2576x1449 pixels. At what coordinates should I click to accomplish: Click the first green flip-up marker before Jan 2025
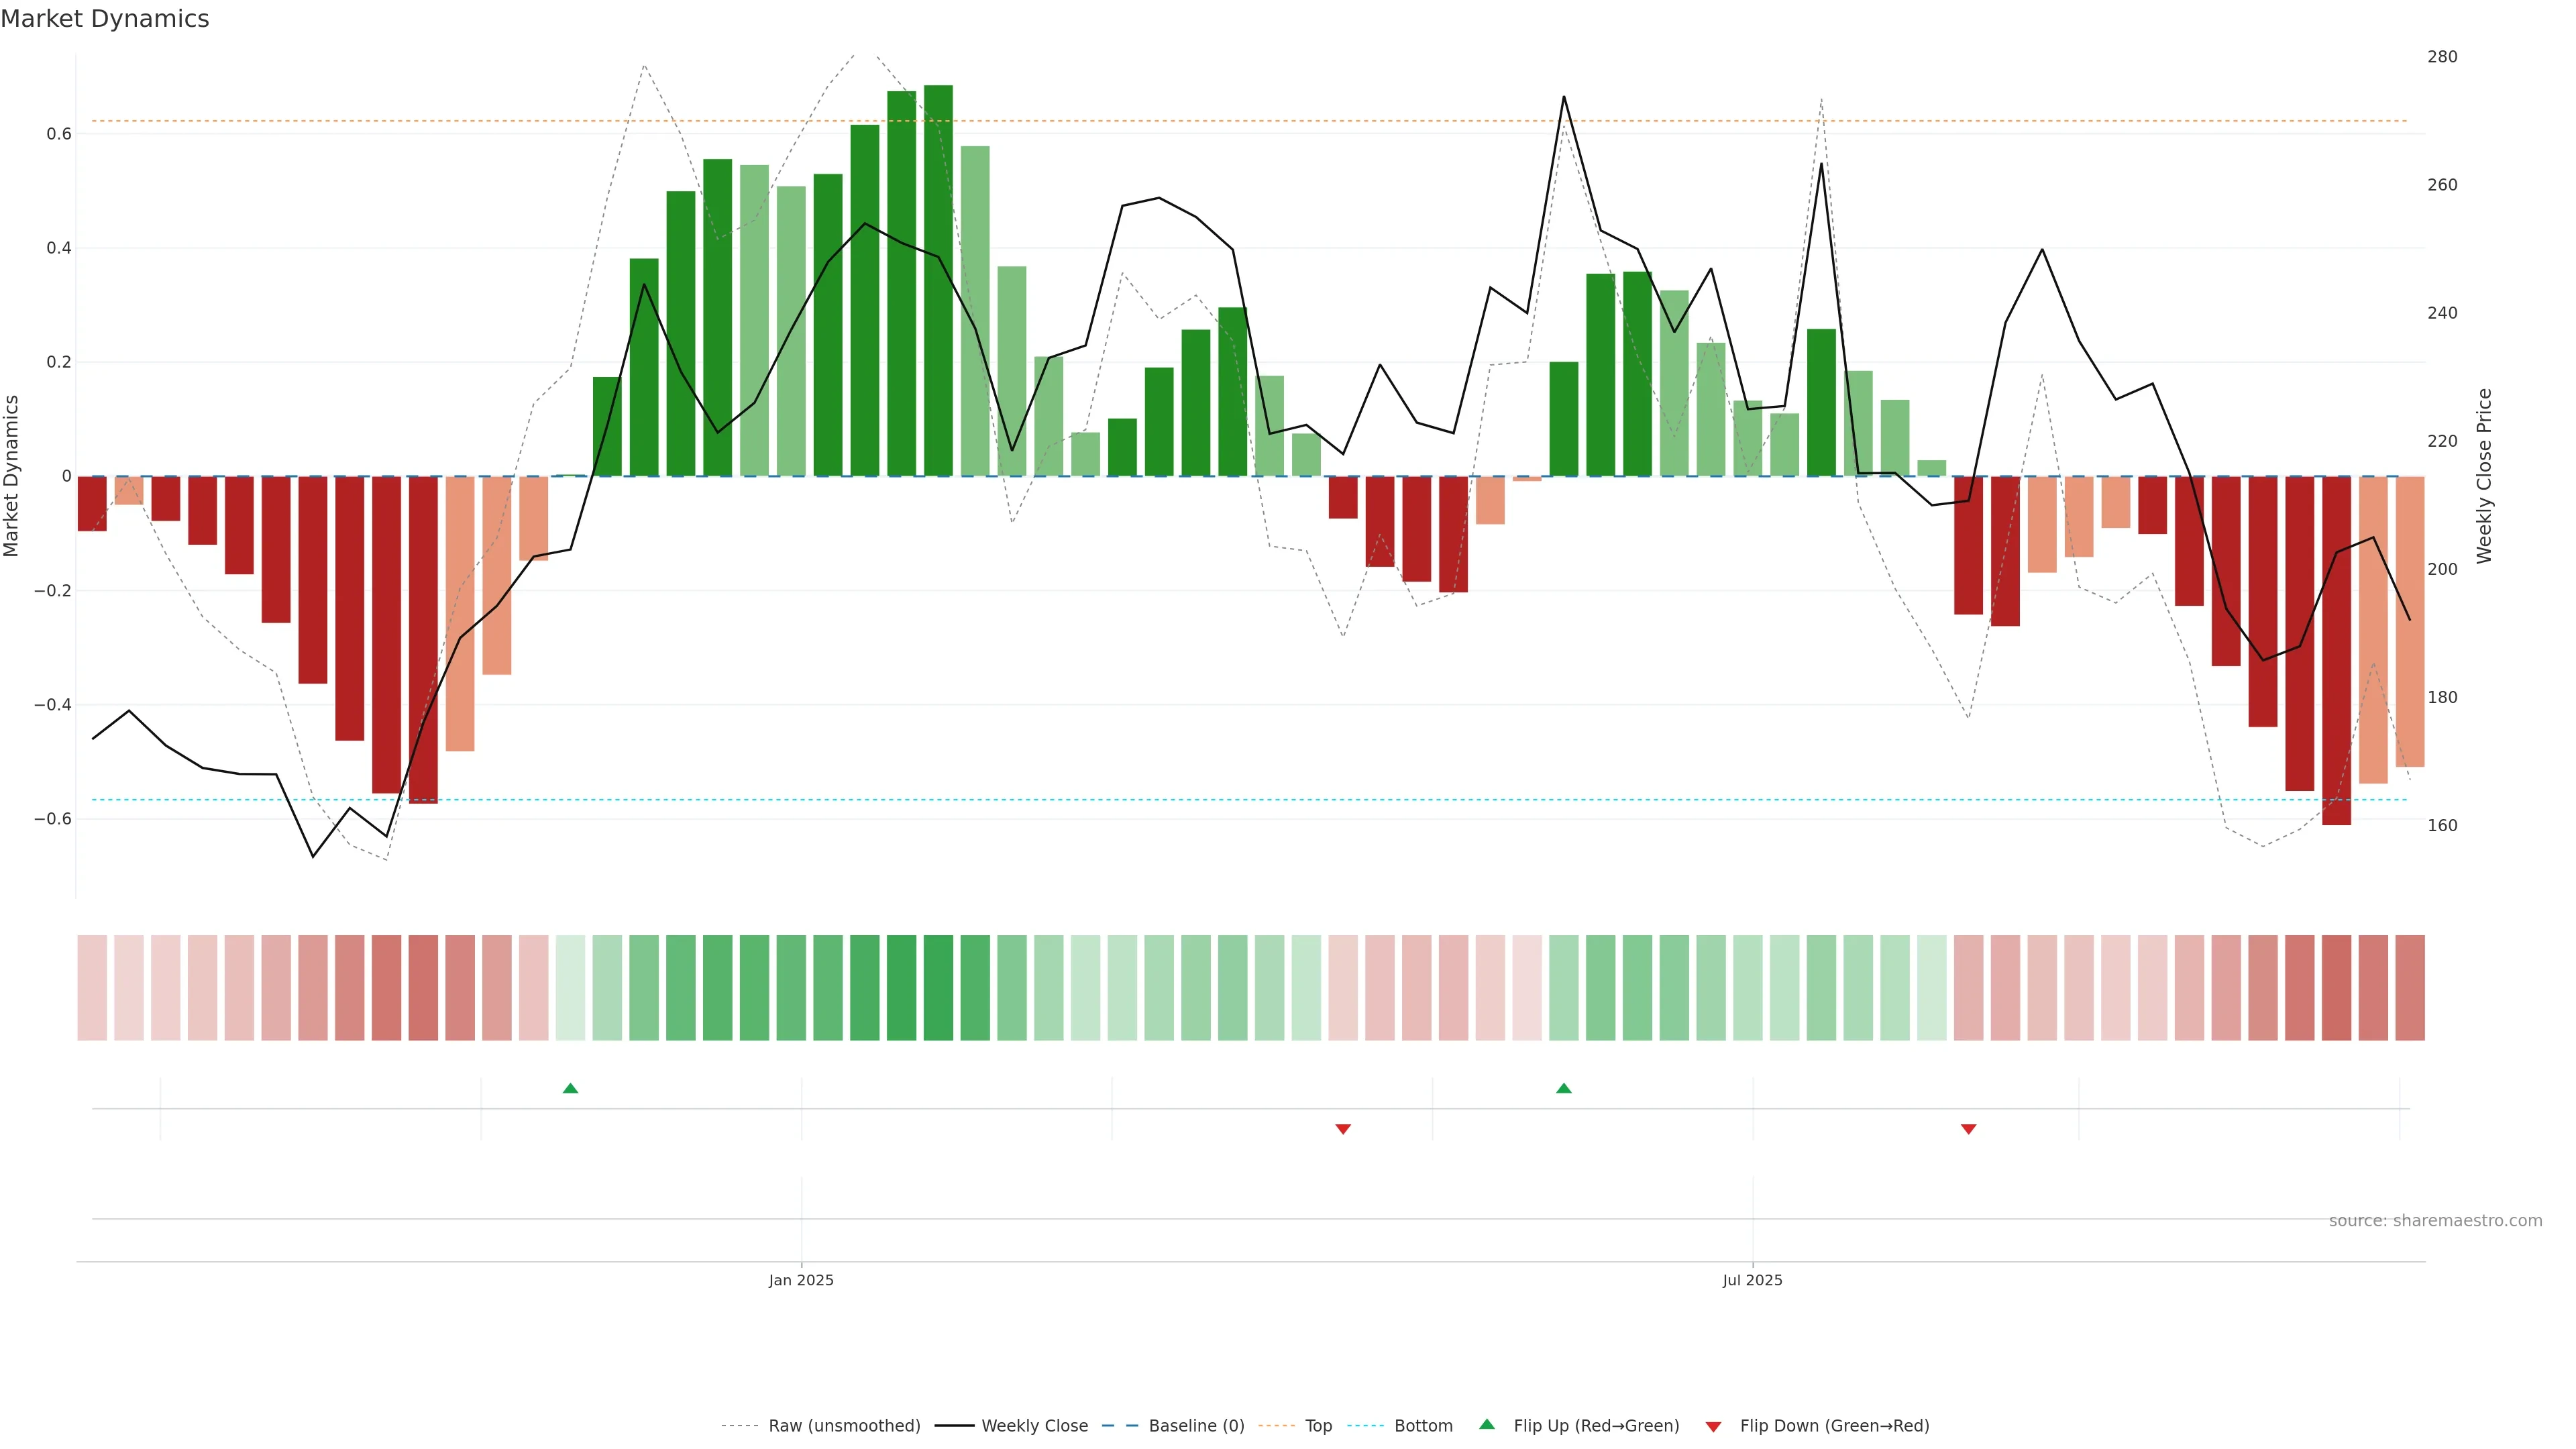coord(570,1088)
